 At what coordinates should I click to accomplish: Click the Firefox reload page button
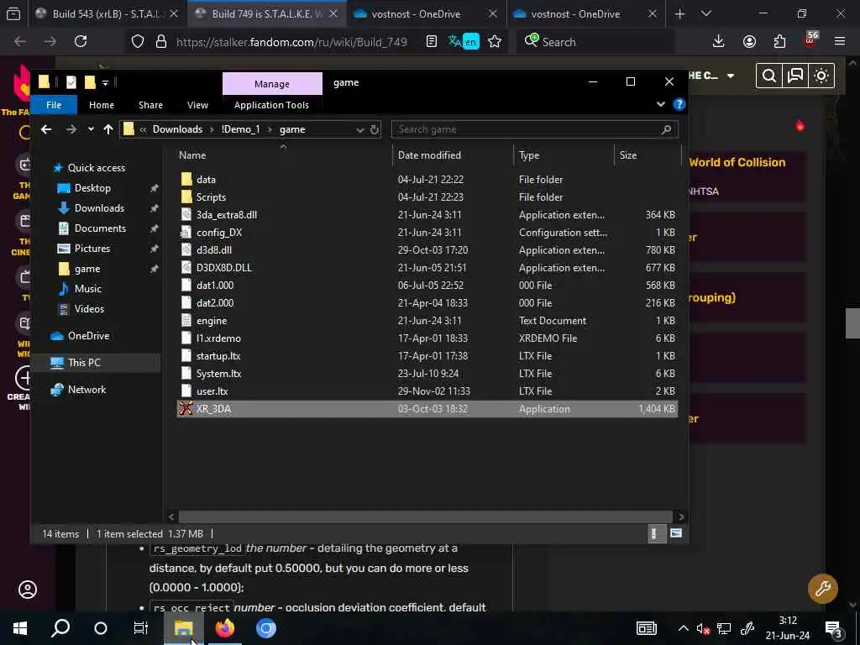(x=81, y=41)
